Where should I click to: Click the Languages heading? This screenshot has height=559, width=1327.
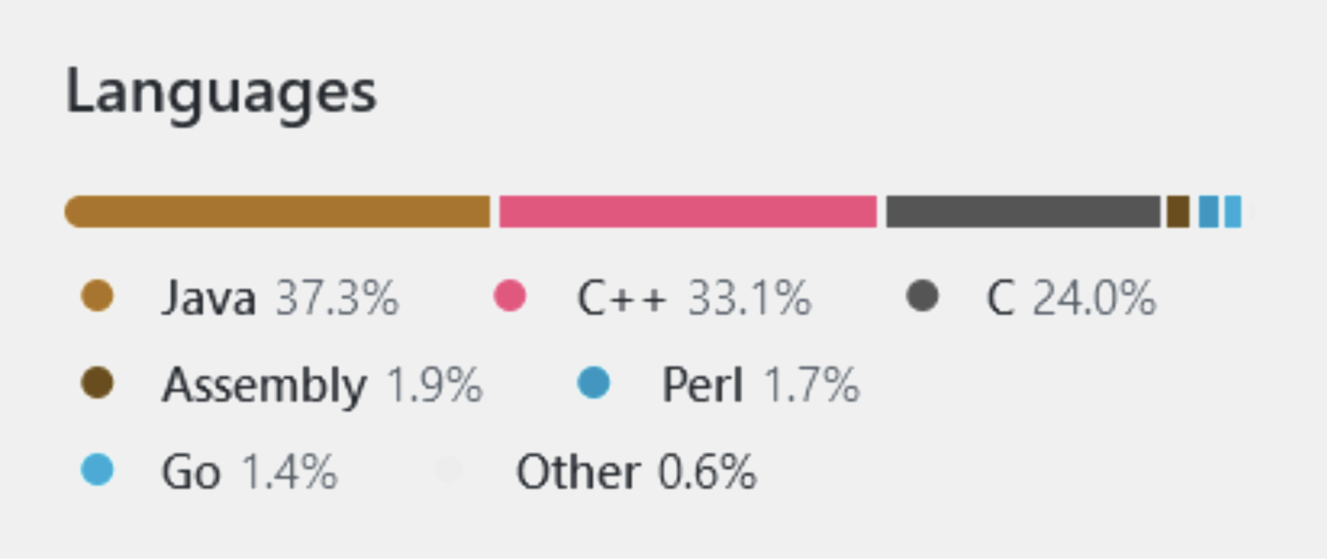point(221,92)
